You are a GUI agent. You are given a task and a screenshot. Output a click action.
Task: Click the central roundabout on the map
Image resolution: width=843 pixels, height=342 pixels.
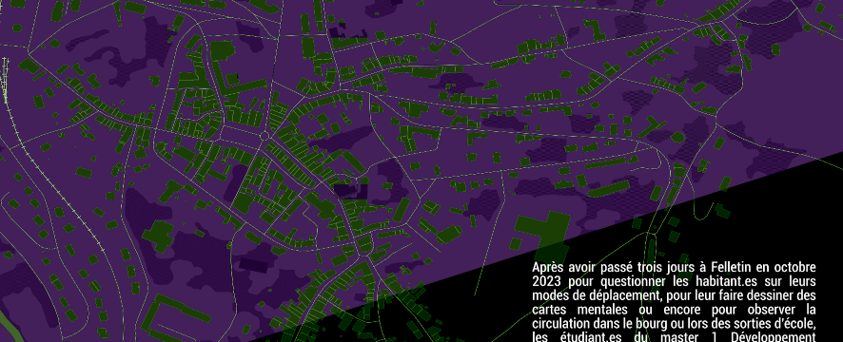(264, 137)
